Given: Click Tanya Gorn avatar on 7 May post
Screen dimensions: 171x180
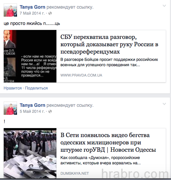Looking at the screenshot, I should point(10,10).
